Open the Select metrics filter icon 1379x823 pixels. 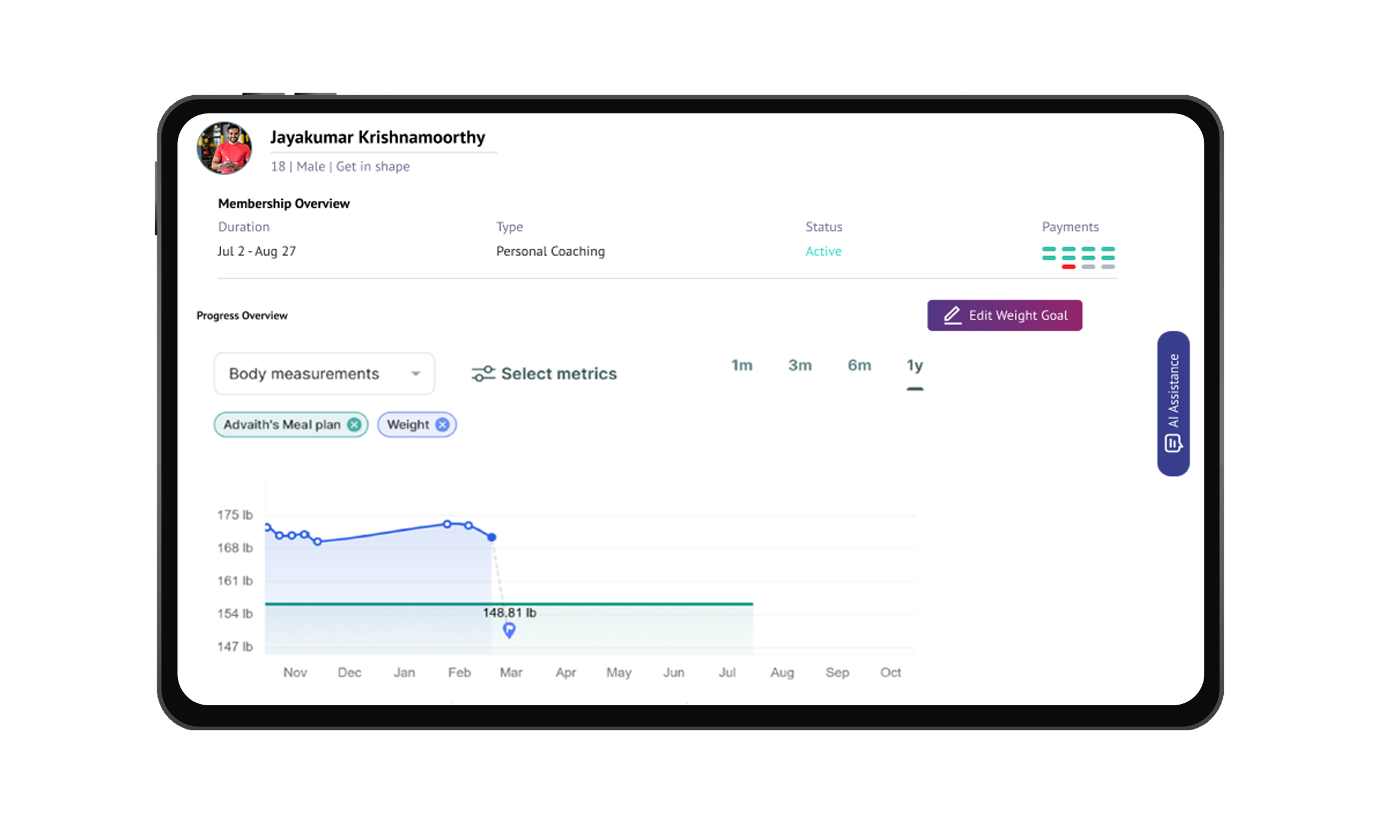click(x=483, y=373)
